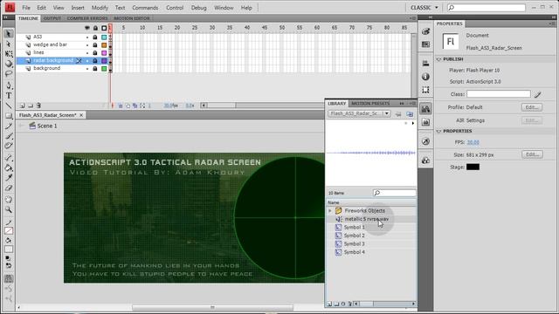Click Edit button next to Profile
The width and height of the screenshot is (559, 314).
pyautogui.click(x=532, y=107)
